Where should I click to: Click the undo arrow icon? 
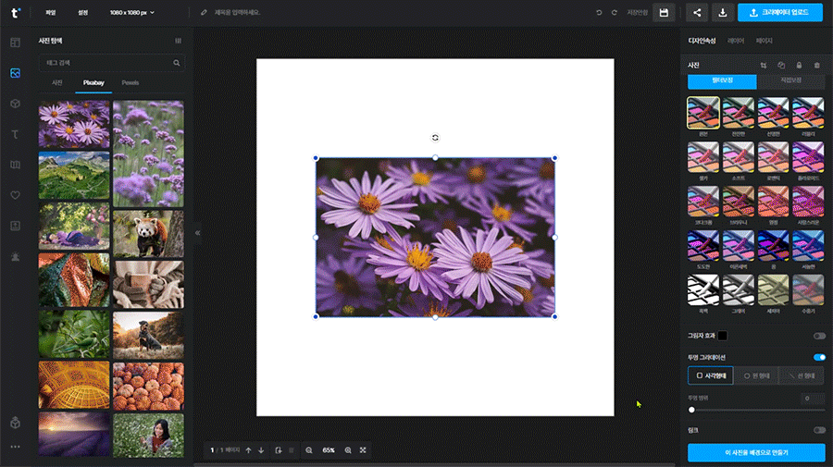[600, 12]
